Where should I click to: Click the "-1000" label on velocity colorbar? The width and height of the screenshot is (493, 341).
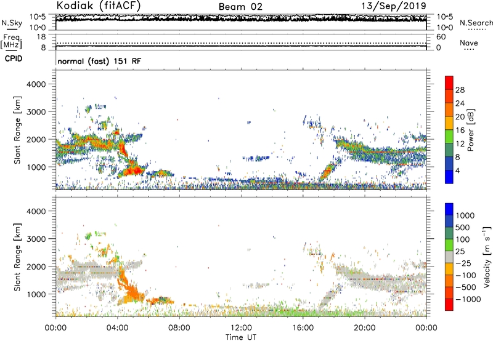tap(468, 299)
